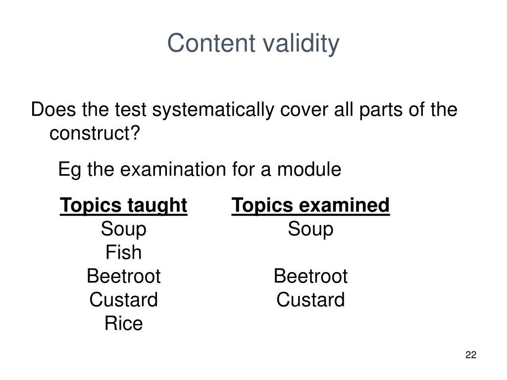The height and width of the screenshot is (380, 507).
Task: Click the word Rice
Action: tap(123, 323)
